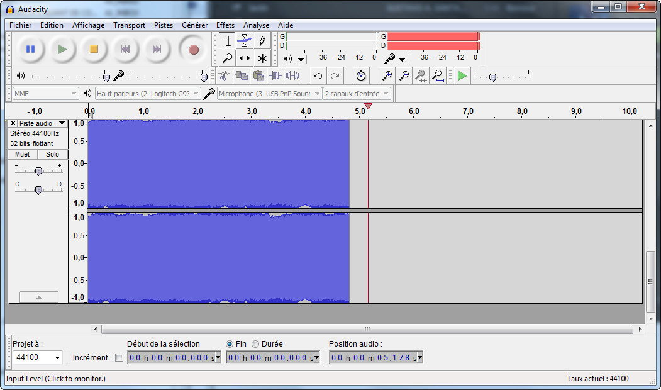Open the Affichage menu
Screen dimensions: 661x390
click(89, 25)
